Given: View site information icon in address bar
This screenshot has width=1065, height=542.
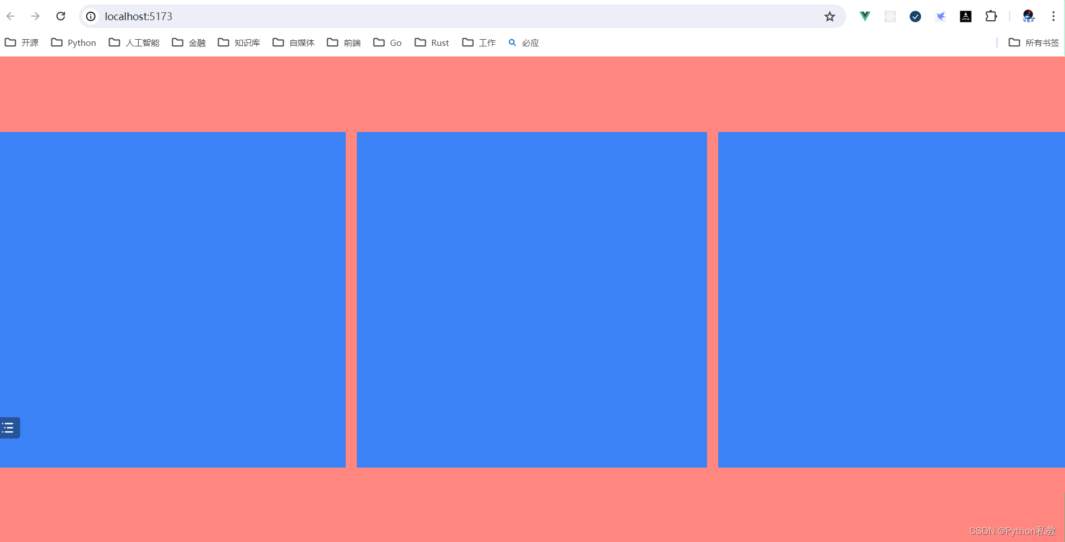Looking at the screenshot, I should tap(91, 16).
